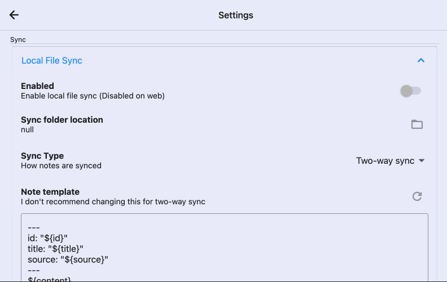Click the 'How notes are synced' description
447x282 pixels.
pyautogui.click(x=61, y=165)
